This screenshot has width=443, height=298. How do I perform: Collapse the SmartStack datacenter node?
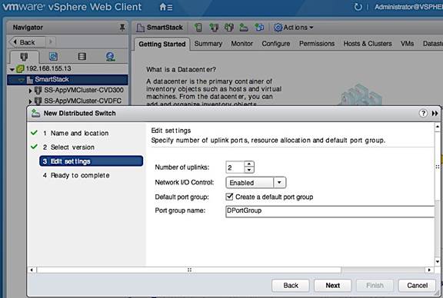click(22, 80)
